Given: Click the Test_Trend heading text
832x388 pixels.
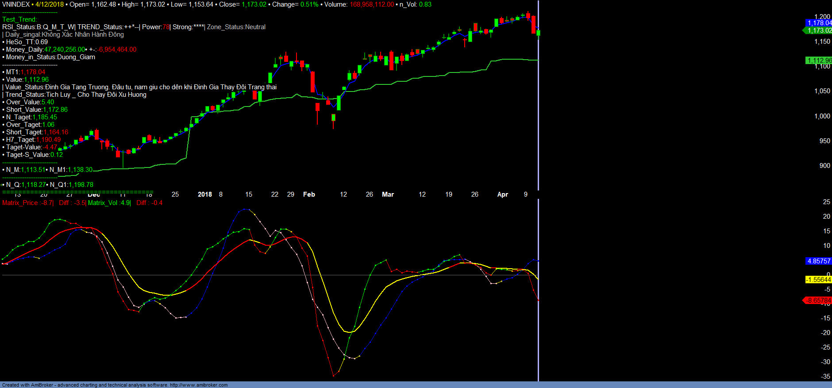Looking at the screenshot, I should pos(19,19).
